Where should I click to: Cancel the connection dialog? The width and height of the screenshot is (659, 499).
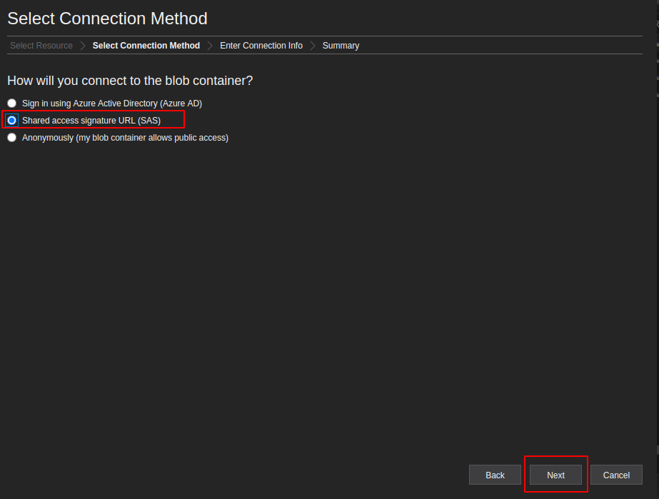tap(616, 475)
